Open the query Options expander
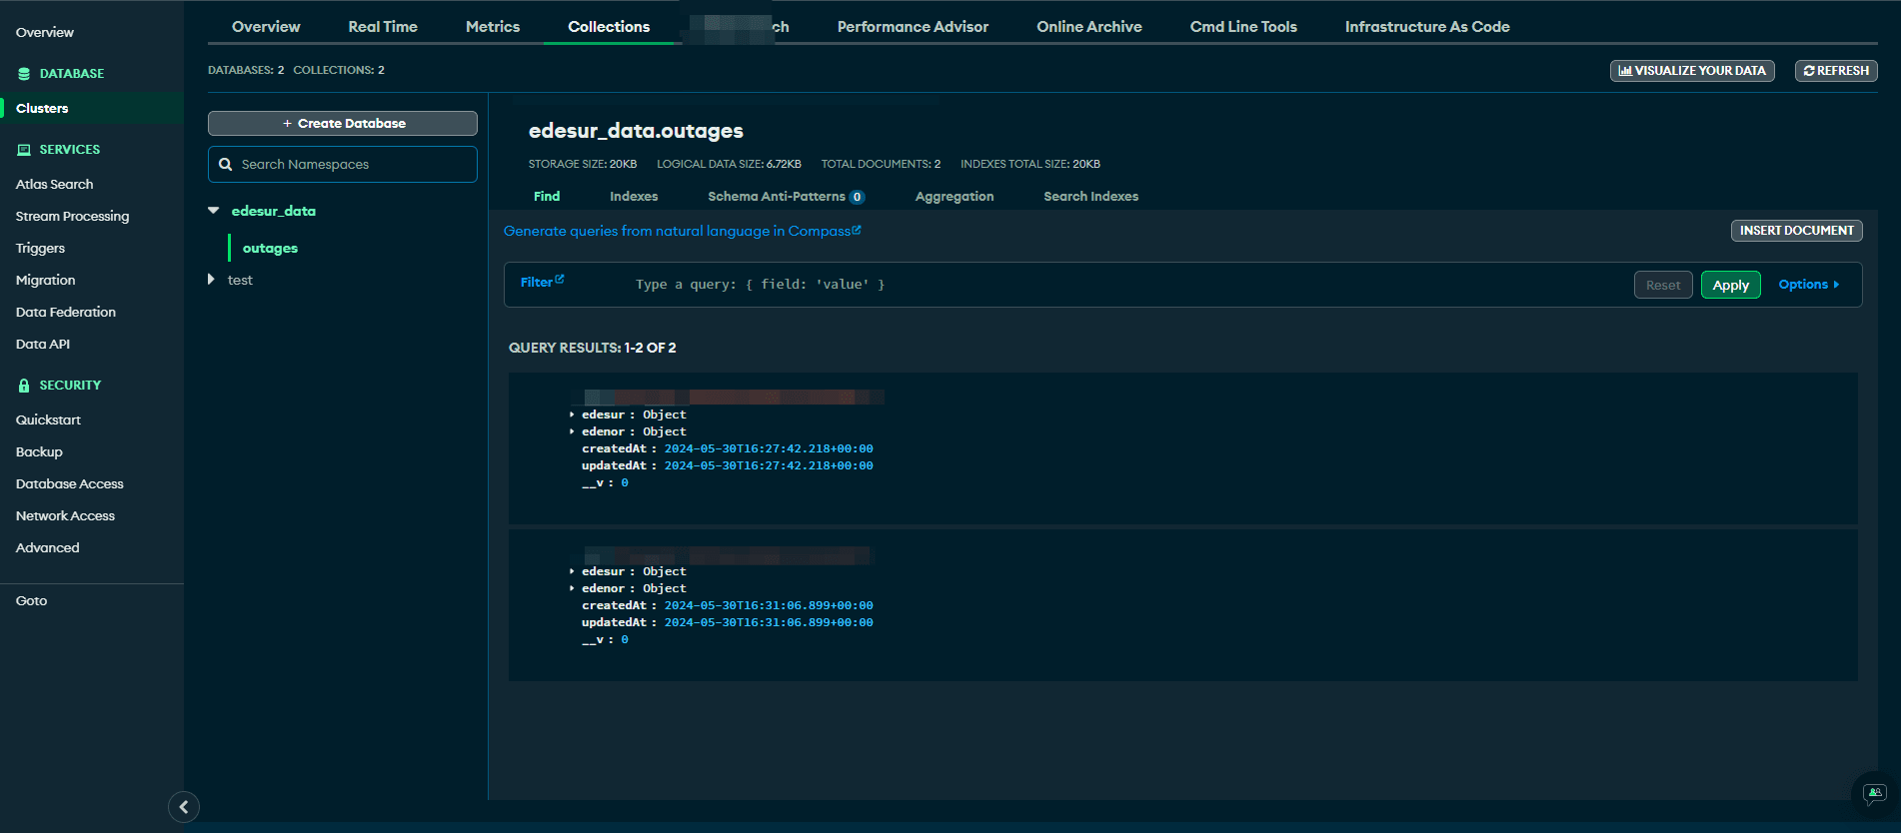This screenshot has height=833, width=1901. coord(1808,285)
